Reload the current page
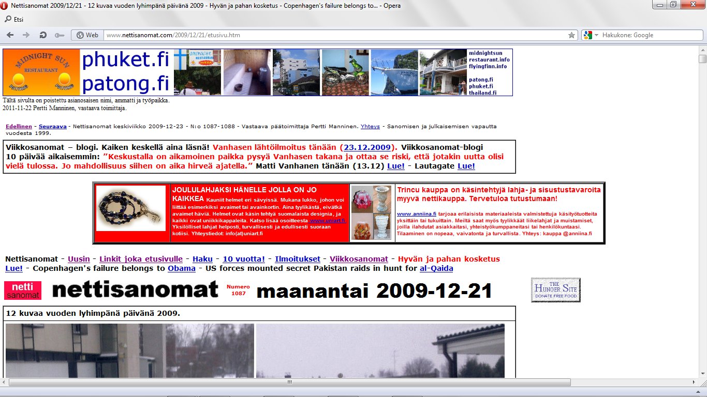Viewport: 707px width, 397px height. [x=43, y=35]
